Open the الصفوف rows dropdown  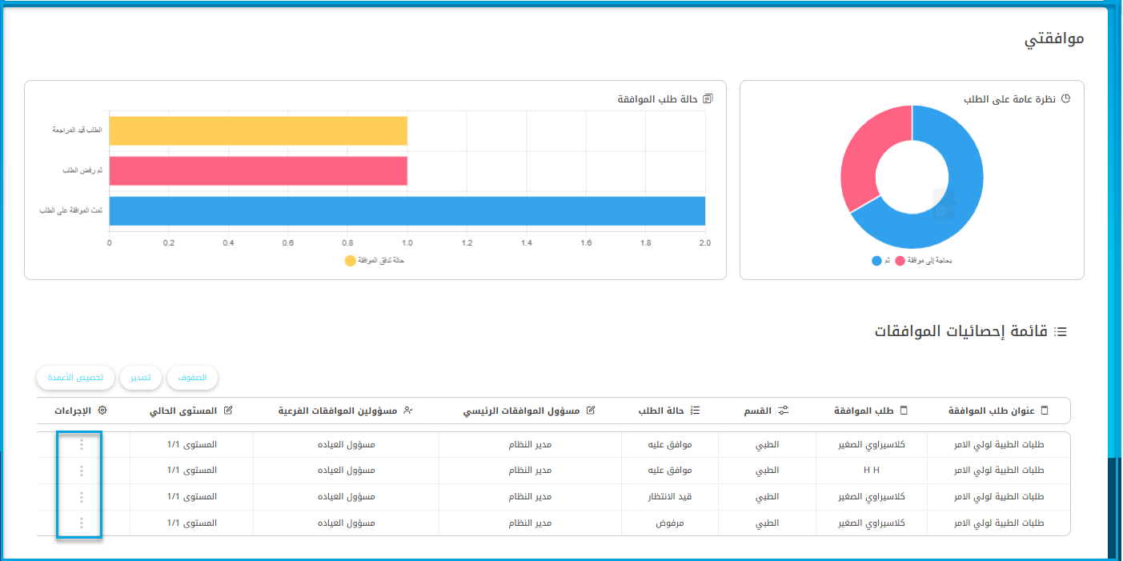tap(192, 377)
